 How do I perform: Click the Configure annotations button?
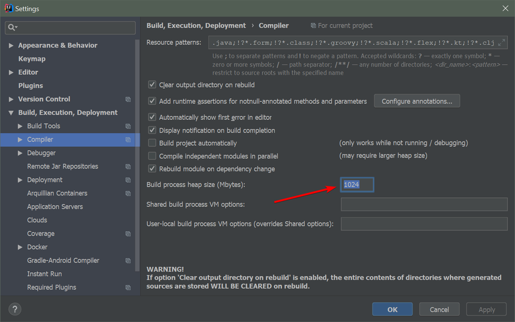coord(417,101)
